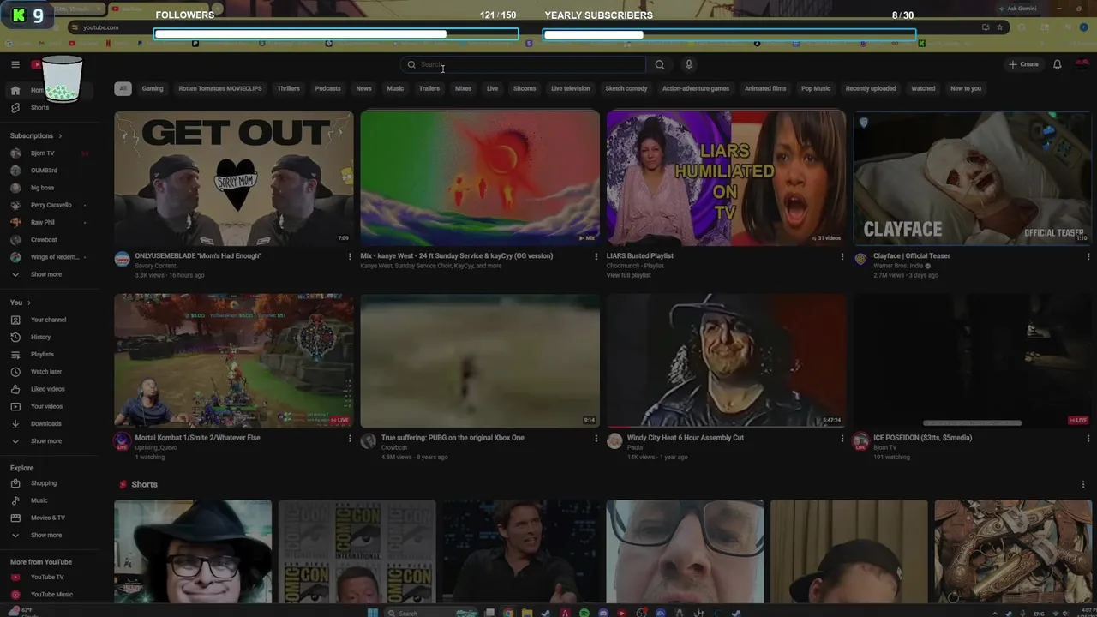Select the News filter chip
The width and height of the screenshot is (1097, 617).
click(363, 88)
